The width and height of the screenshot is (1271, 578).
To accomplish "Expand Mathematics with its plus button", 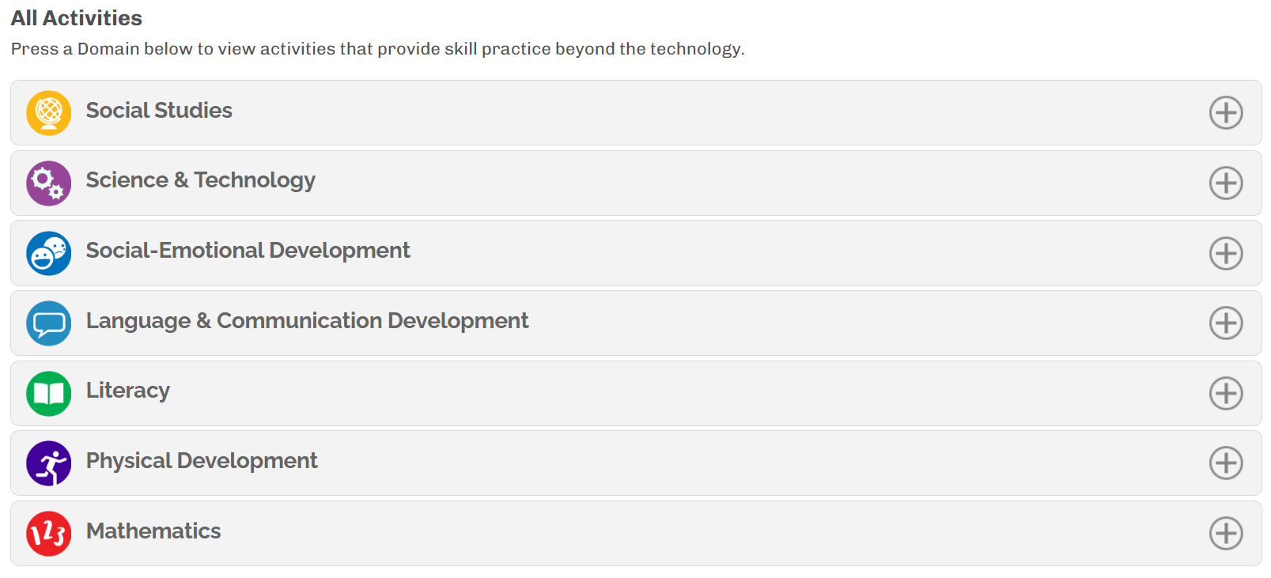I will [x=1226, y=534].
